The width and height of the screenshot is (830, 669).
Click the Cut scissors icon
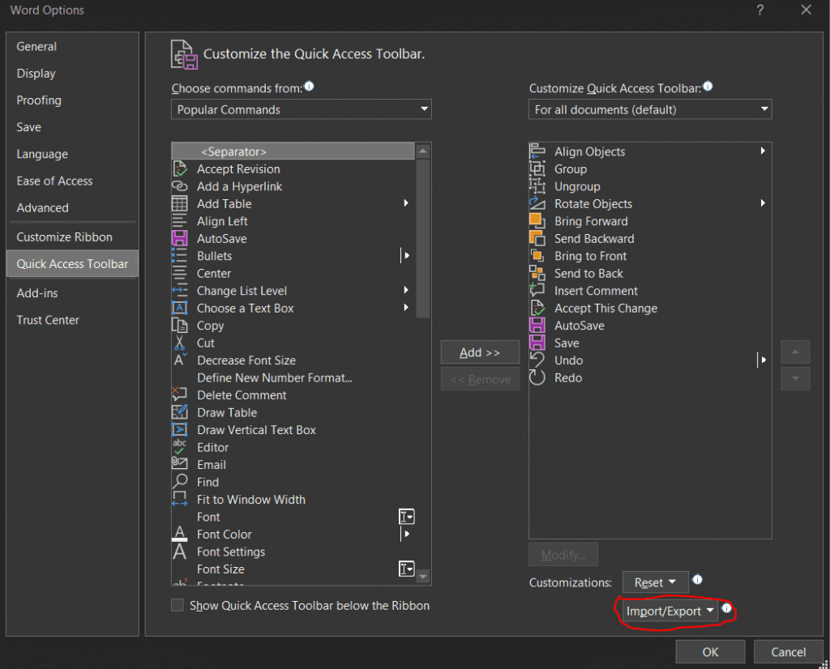[180, 343]
